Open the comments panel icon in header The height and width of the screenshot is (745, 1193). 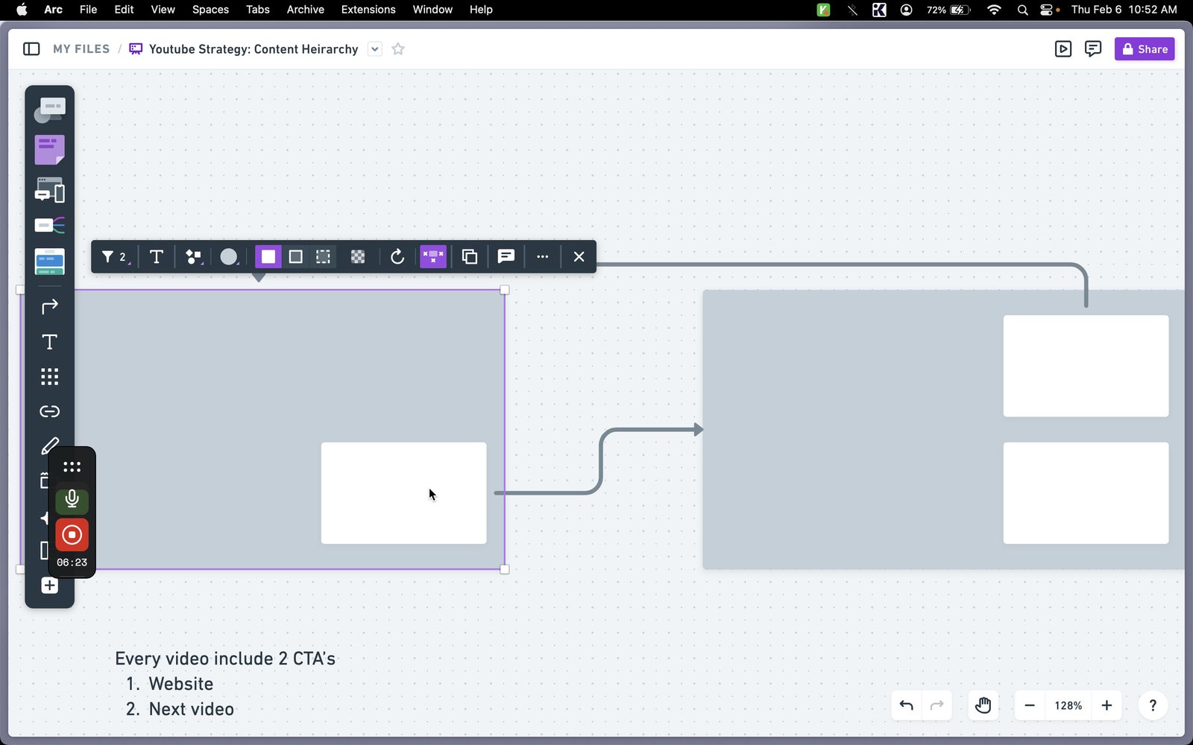click(x=1093, y=49)
